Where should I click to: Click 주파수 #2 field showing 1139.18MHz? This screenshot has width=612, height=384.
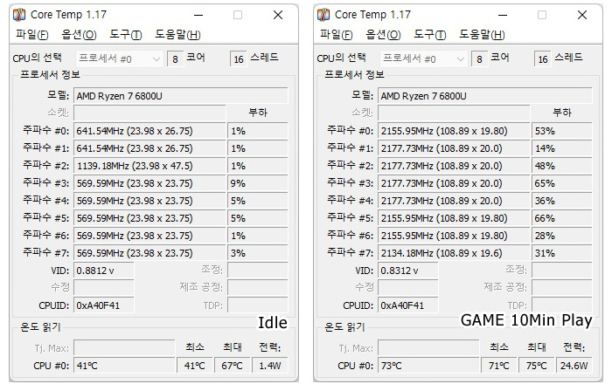coord(150,166)
